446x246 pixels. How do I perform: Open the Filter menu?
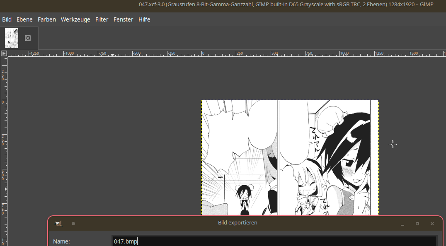point(102,19)
